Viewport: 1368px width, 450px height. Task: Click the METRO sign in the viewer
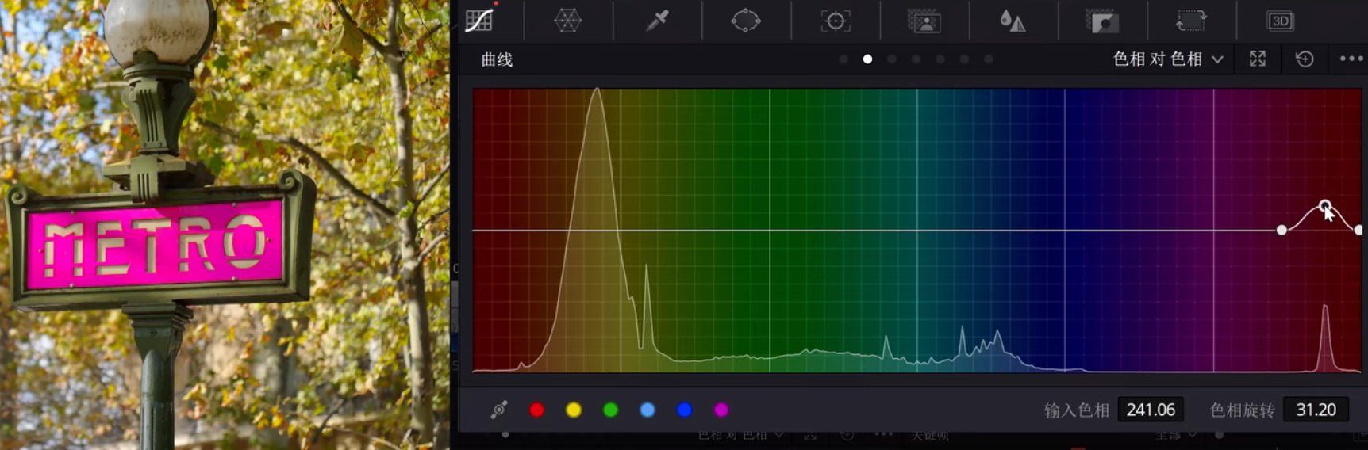[x=156, y=243]
